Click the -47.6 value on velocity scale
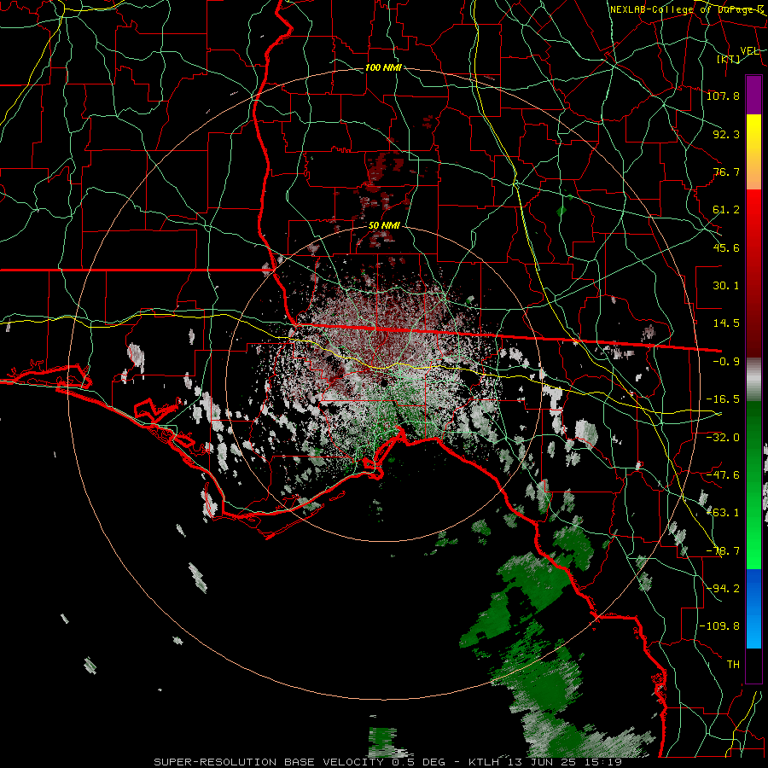 [x=723, y=475]
